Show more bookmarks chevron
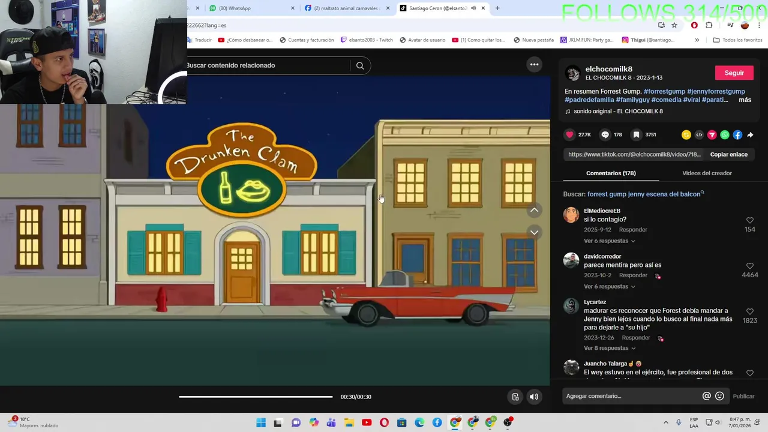This screenshot has width=768, height=432. coord(697,40)
